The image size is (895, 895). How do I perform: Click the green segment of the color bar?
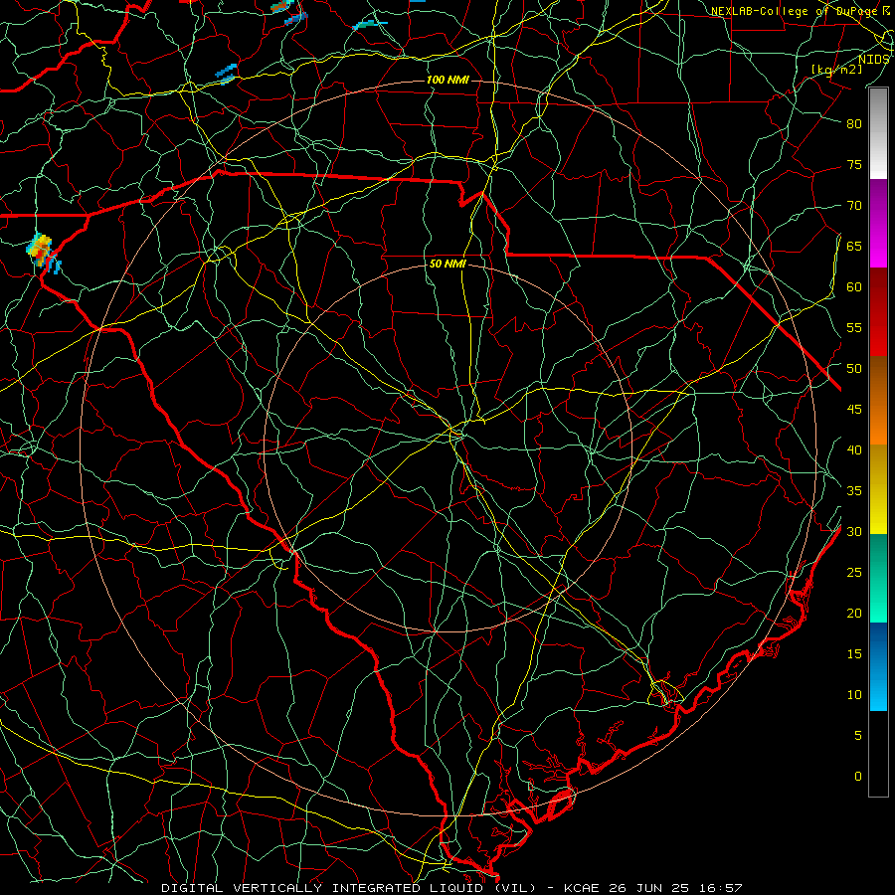click(878, 578)
